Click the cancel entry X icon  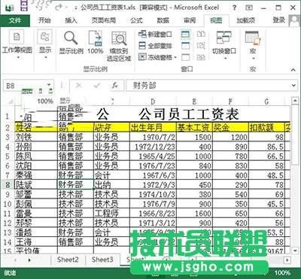click(x=78, y=86)
